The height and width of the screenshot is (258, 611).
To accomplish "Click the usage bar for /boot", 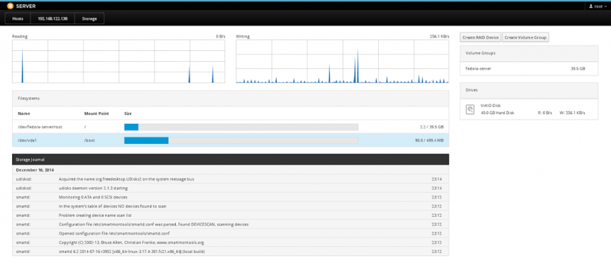I will (x=241, y=140).
